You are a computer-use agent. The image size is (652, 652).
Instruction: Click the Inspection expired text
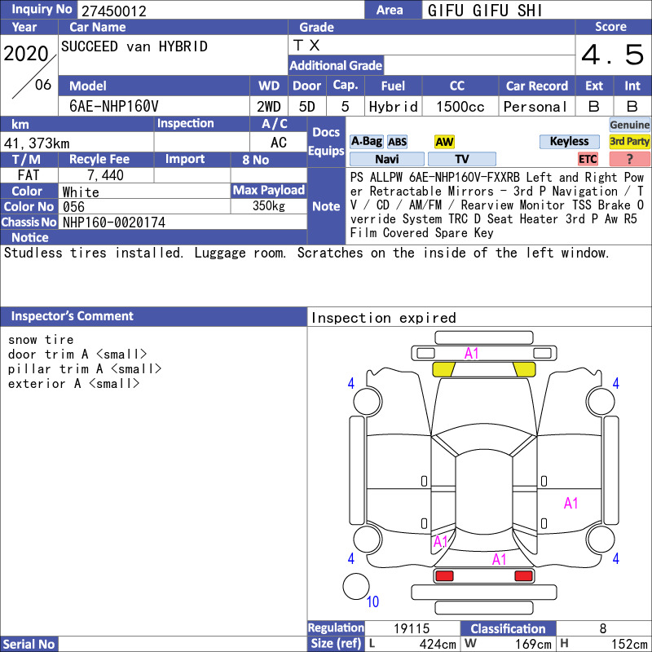tap(383, 318)
